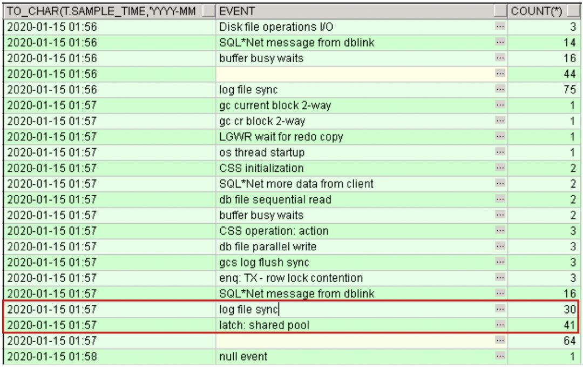Click the ellipsis beside CSS initialization
This screenshot has width=583, height=367.
tap(500, 168)
